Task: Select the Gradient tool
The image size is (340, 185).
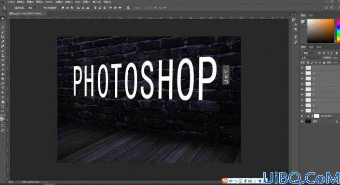Action: (3, 69)
